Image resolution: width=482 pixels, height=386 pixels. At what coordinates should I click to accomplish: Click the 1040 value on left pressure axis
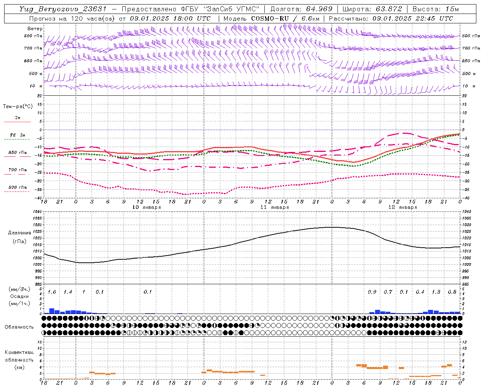pos(37,212)
